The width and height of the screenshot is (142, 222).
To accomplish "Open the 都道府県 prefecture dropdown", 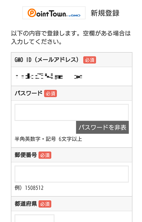I will (x=34, y=218).
